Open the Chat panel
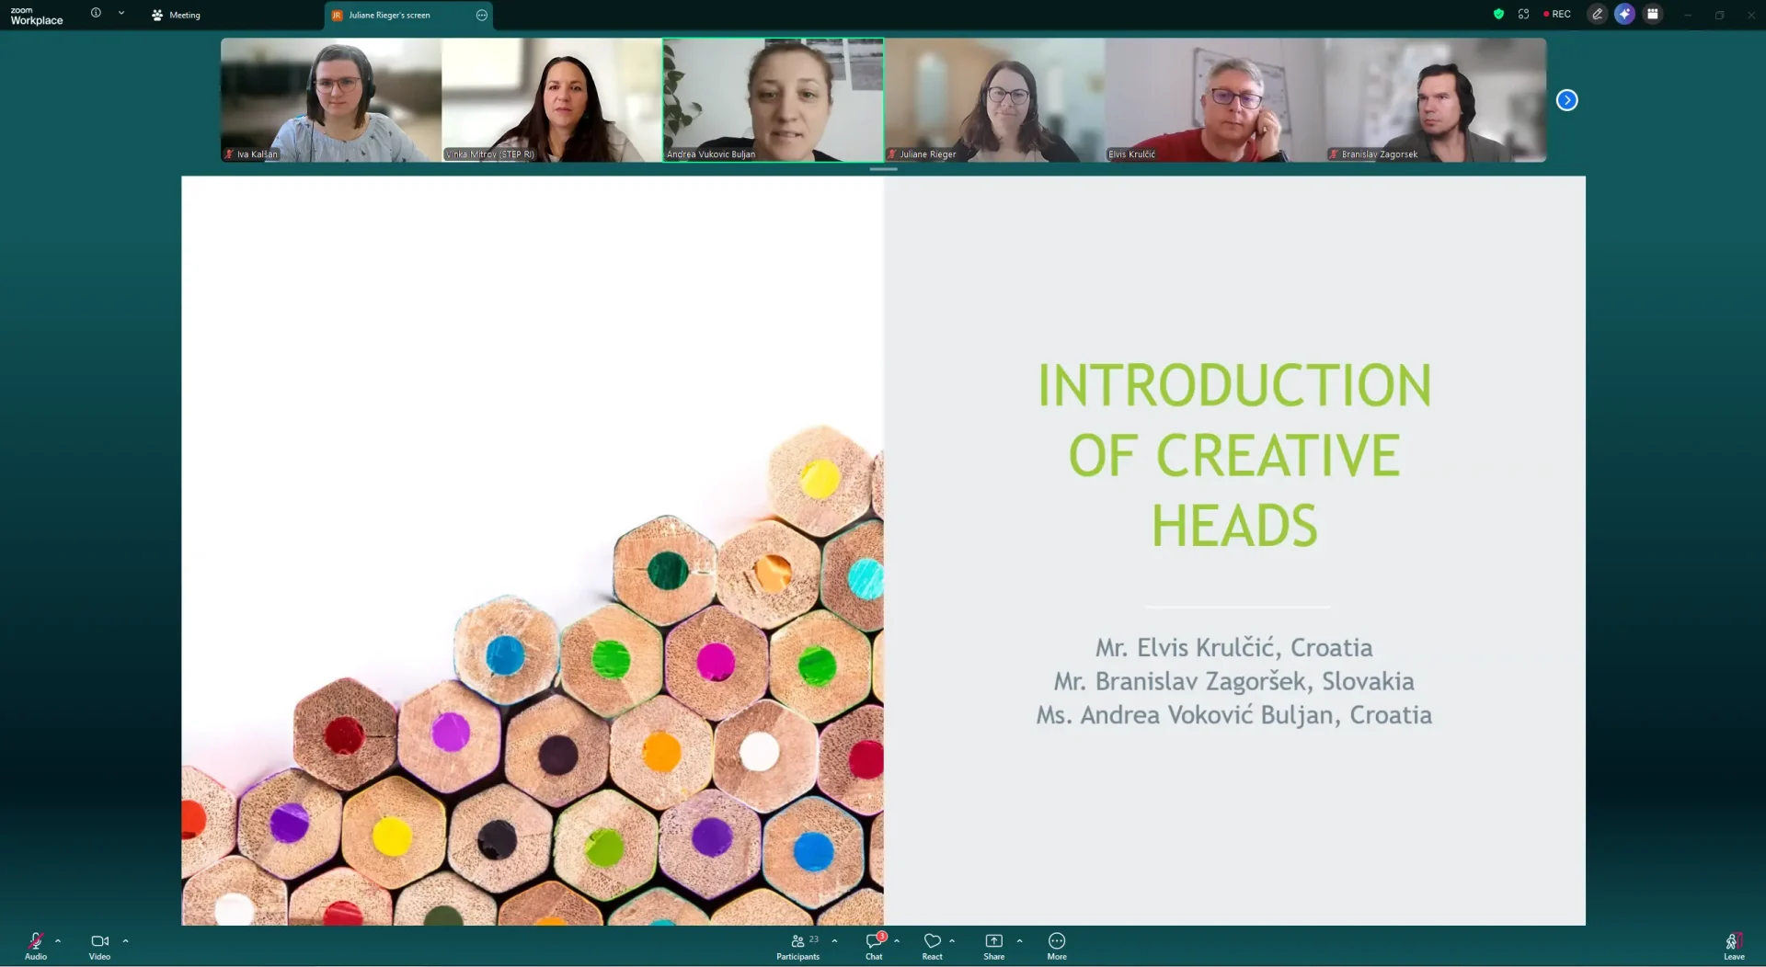 (x=874, y=945)
